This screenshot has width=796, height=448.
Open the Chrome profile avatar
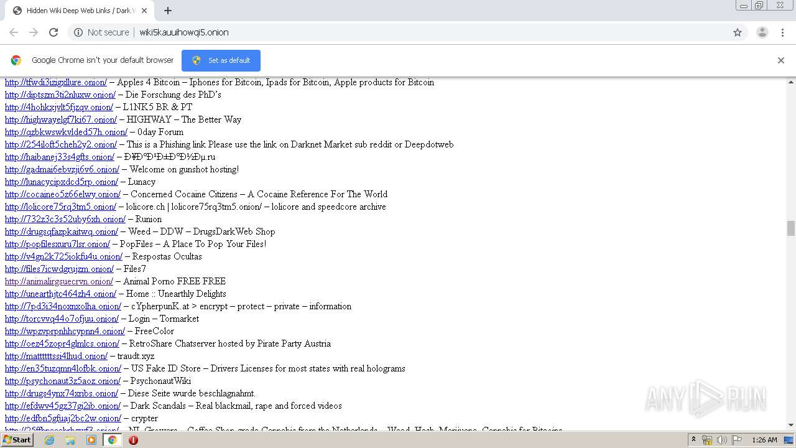point(762,32)
